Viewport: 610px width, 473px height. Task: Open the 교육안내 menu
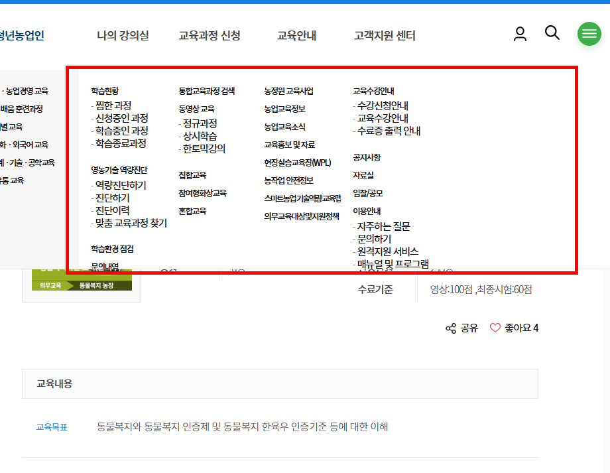tap(296, 36)
